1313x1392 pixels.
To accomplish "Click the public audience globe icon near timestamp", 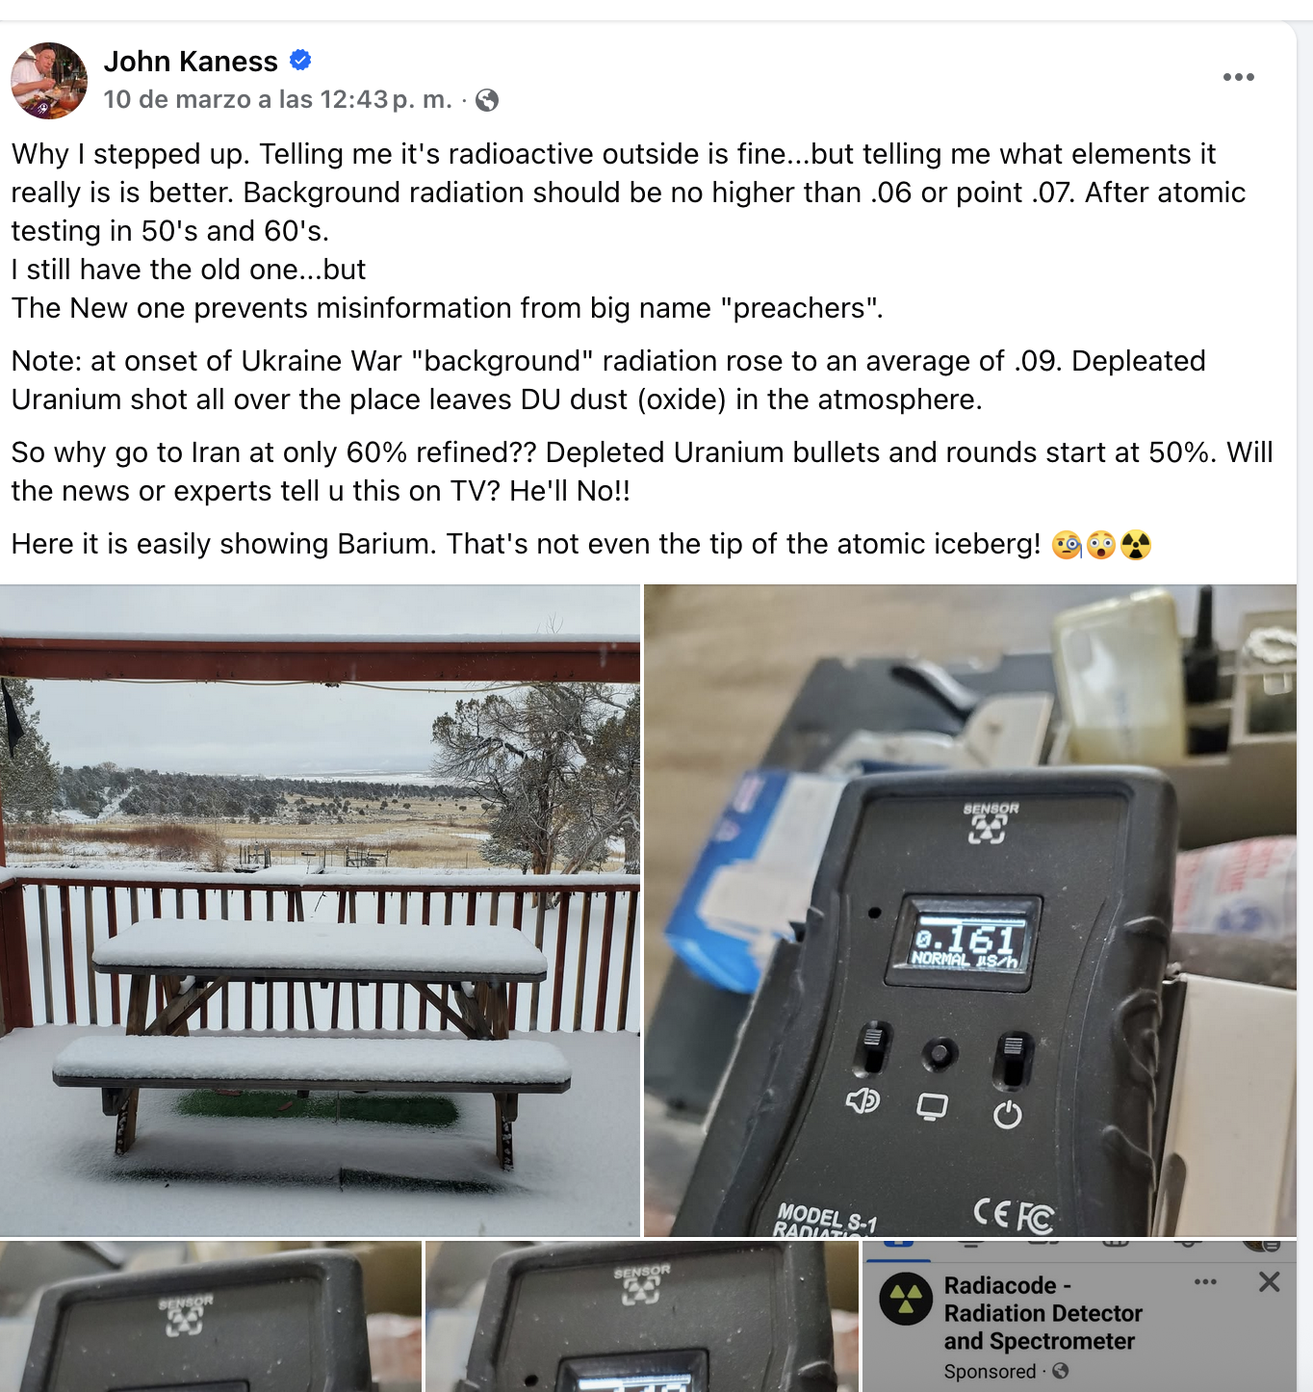I will click(x=487, y=100).
